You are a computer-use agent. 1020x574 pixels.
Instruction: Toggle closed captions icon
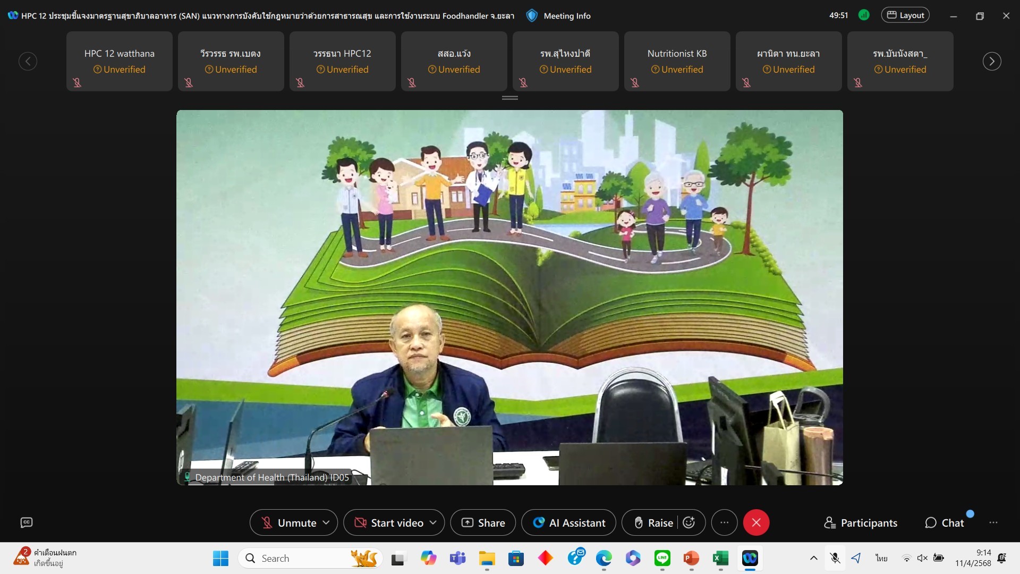(27, 523)
